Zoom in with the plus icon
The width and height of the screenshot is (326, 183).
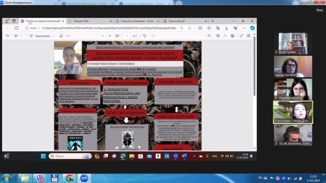[110, 36]
